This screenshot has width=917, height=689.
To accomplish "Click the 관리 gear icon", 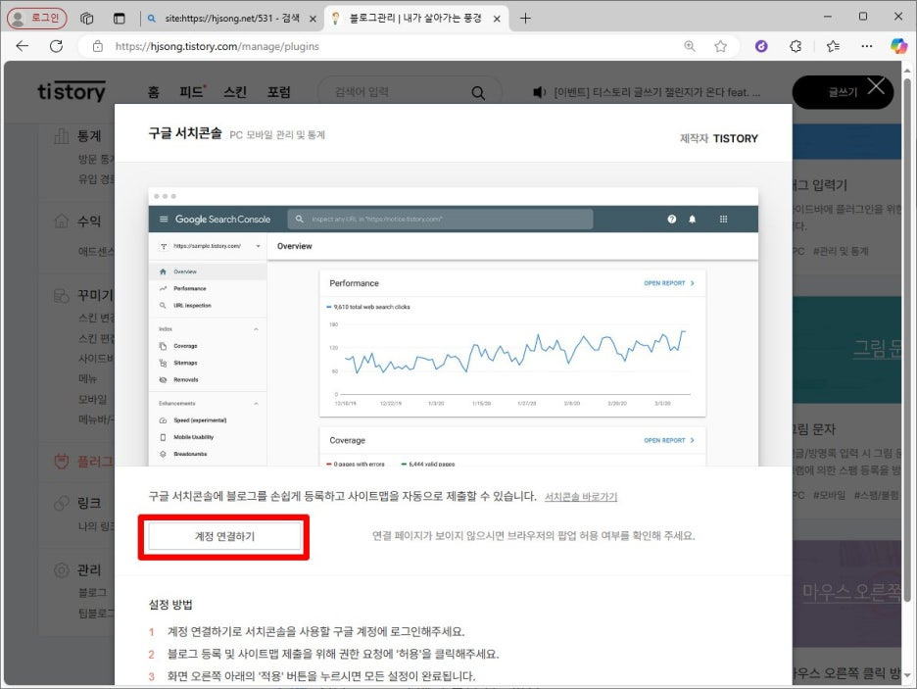I will [x=62, y=570].
